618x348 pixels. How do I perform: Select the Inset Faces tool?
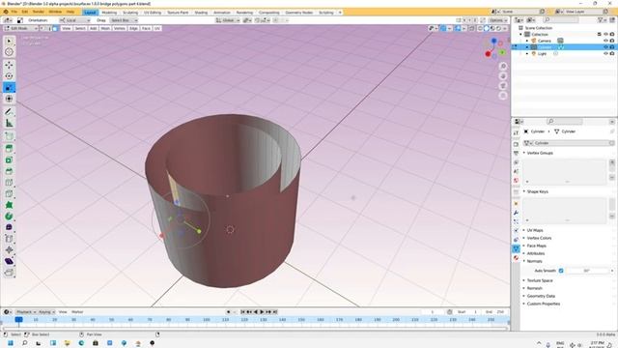[x=9, y=160]
